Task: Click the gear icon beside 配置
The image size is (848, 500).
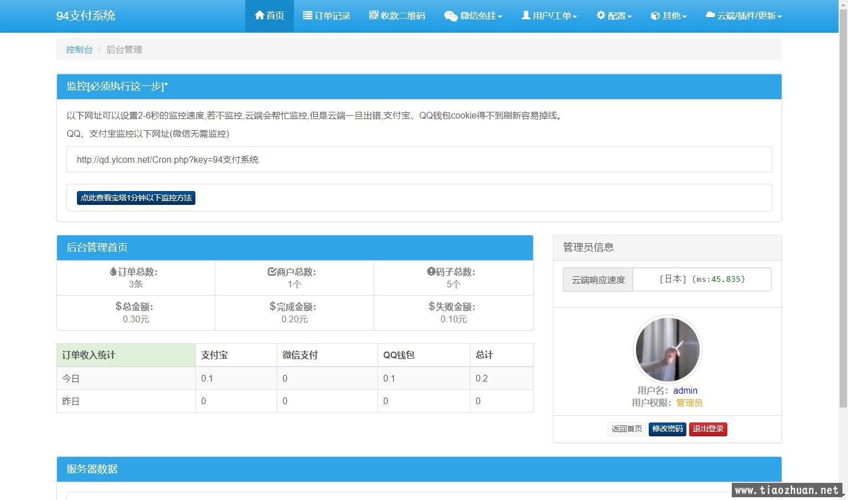Action: (601, 16)
